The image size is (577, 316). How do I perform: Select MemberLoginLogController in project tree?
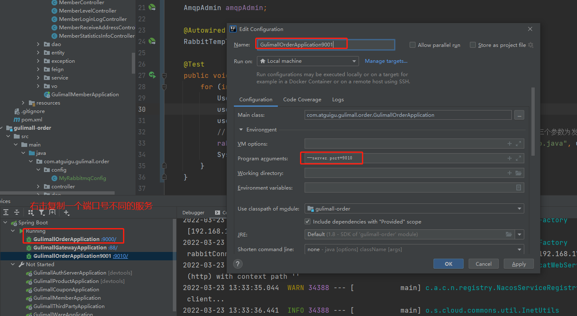coord(93,19)
